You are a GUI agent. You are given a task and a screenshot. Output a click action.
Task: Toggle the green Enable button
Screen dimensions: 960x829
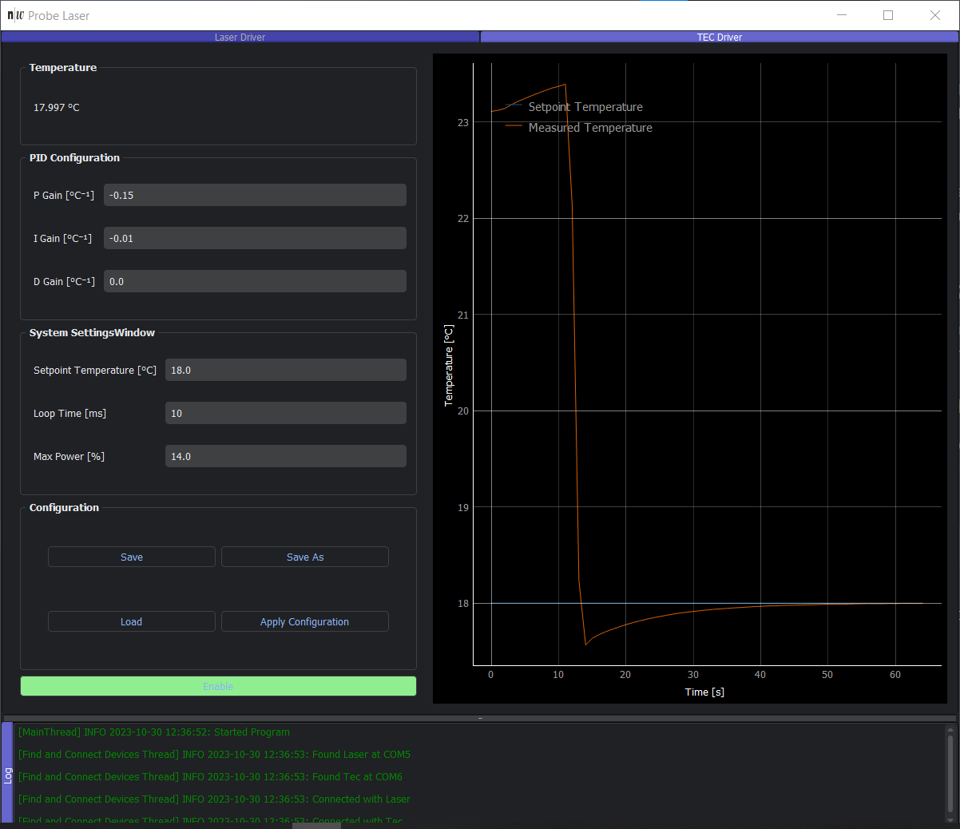pyautogui.click(x=218, y=686)
